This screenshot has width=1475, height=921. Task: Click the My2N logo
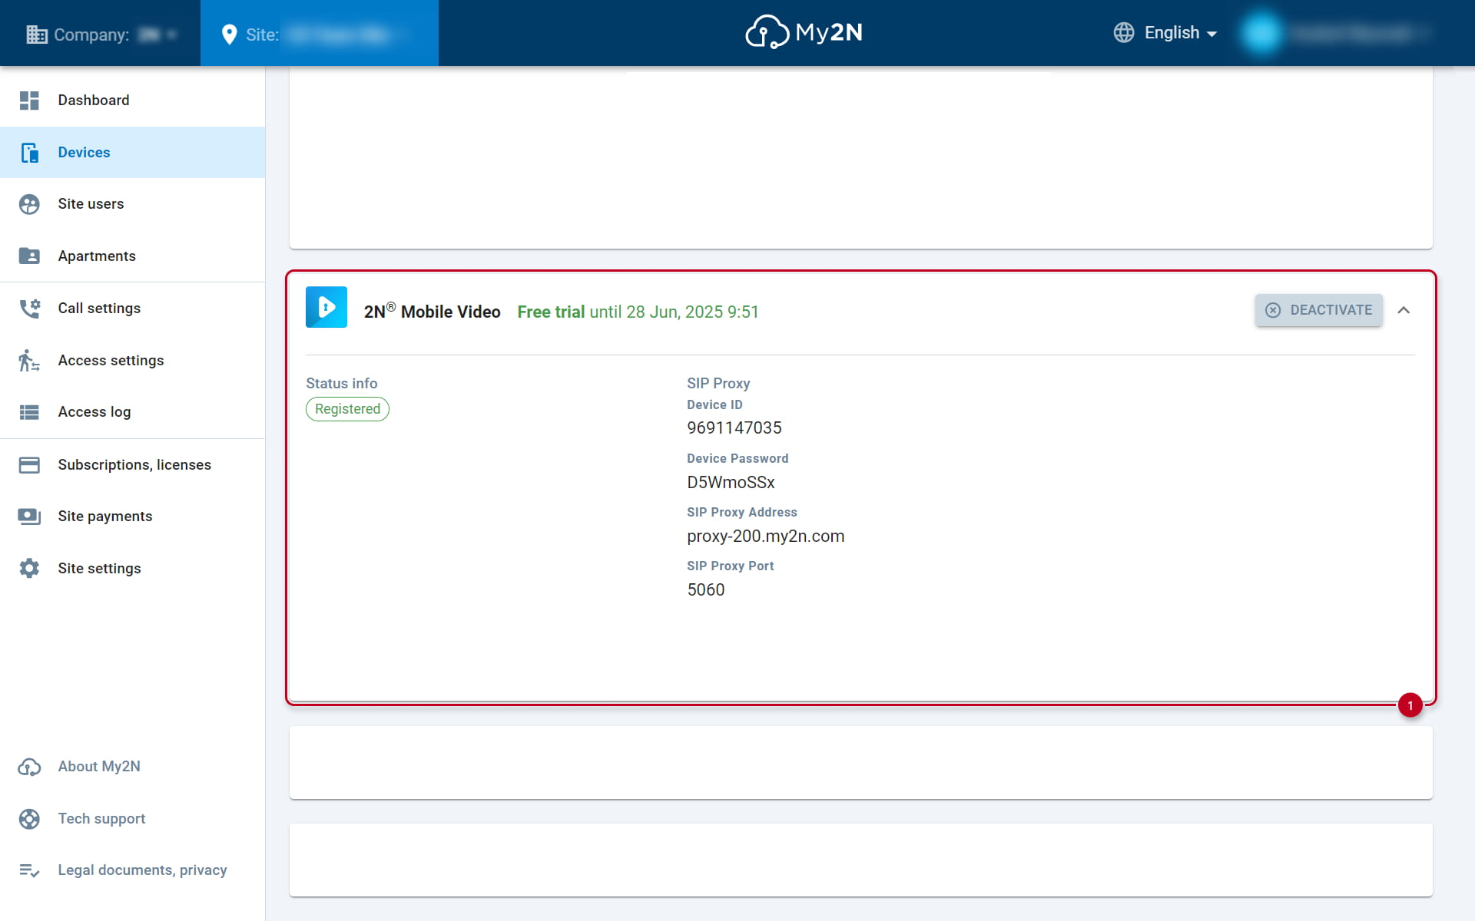point(804,32)
